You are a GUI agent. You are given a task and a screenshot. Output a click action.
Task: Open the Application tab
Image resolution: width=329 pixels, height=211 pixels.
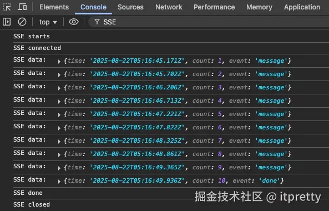click(x=302, y=7)
